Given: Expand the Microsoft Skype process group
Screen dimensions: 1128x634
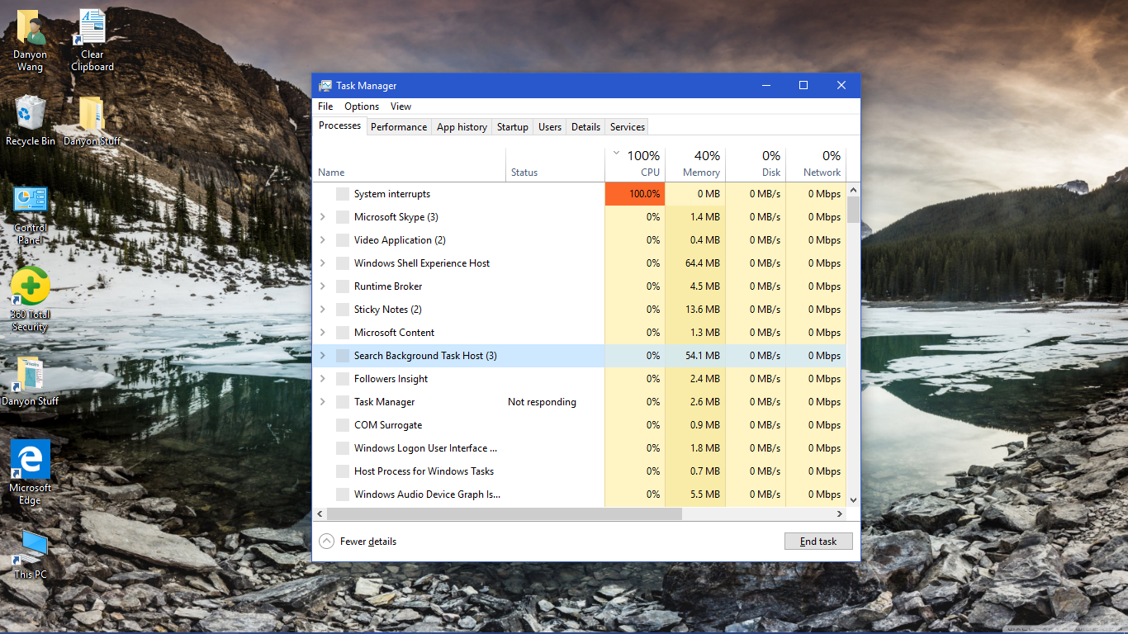Looking at the screenshot, I should click(x=323, y=217).
